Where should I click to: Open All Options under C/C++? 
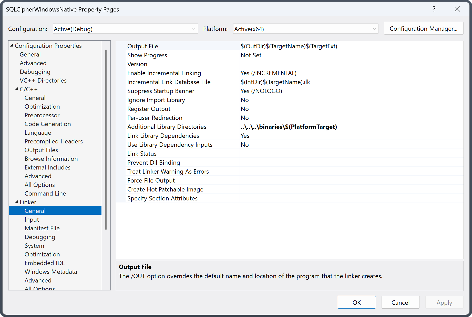click(x=40, y=185)
